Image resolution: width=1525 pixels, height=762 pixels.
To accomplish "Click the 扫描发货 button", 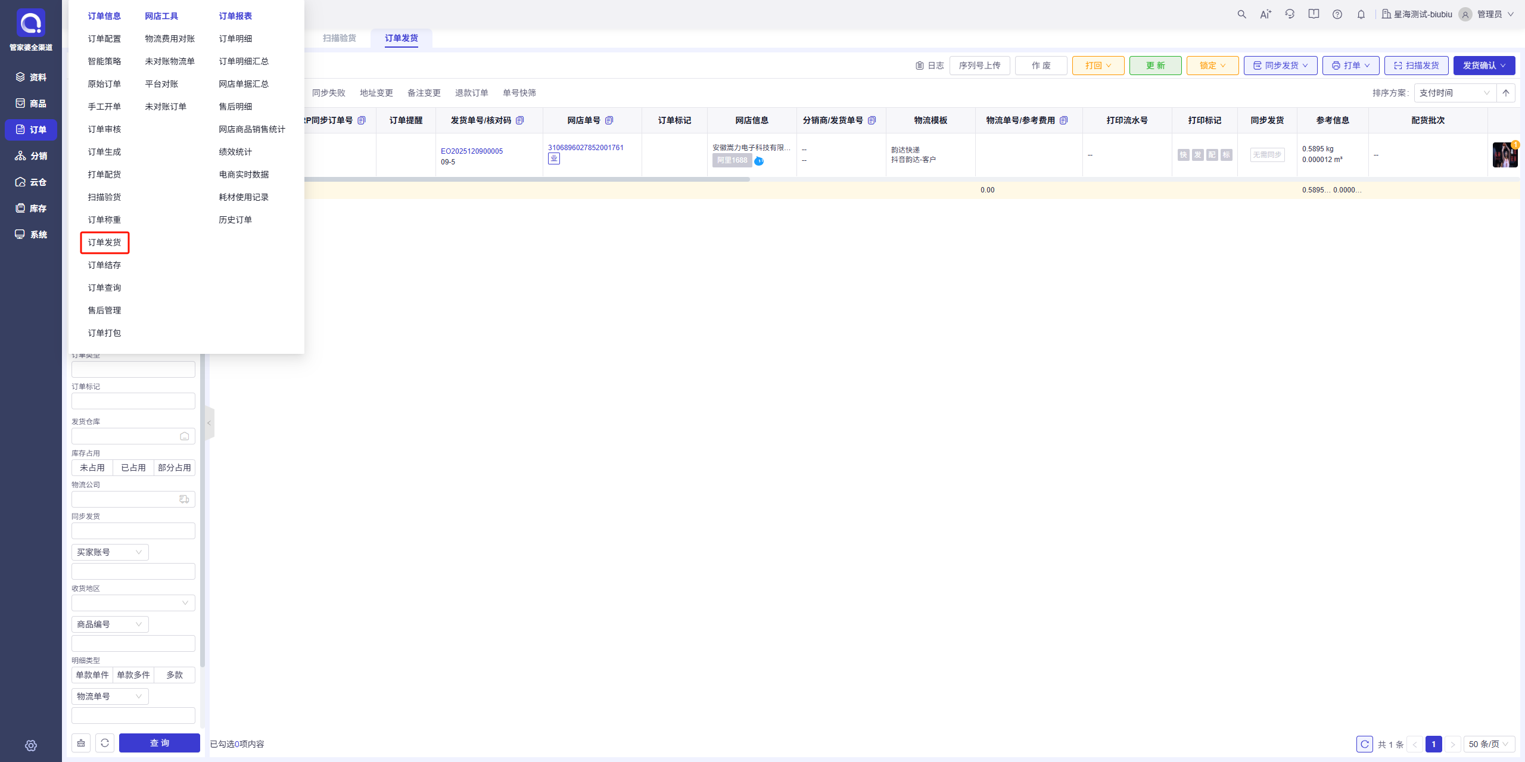I will [x=1416, y=66].
